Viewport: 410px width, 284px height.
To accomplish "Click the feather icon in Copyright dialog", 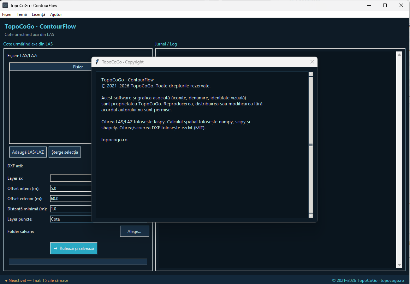I will (97, 62).
